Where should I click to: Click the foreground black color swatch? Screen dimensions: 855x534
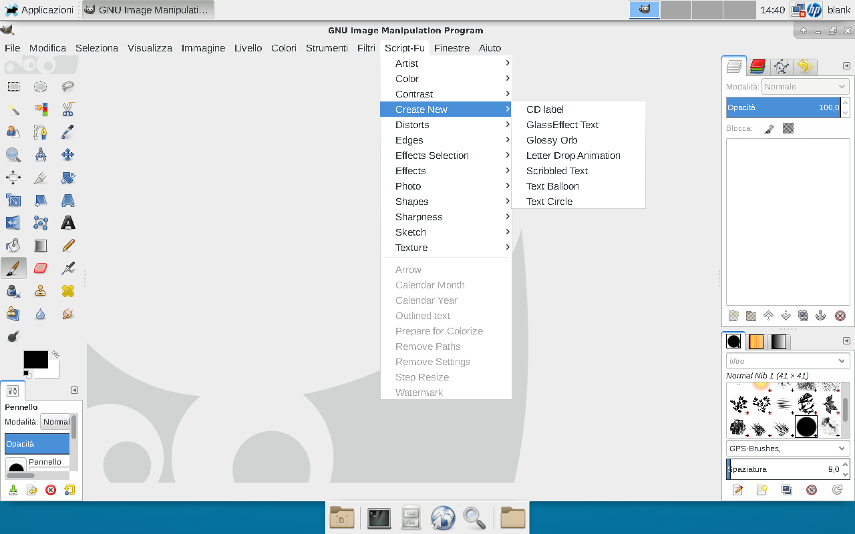coord(36,360)
